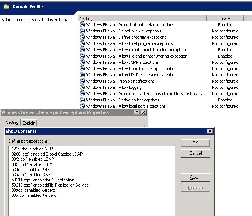The height and width of the screenshot is (216, 252).
Task: Select Allow UPnP framework exception row
Action: tap(131, 75)
